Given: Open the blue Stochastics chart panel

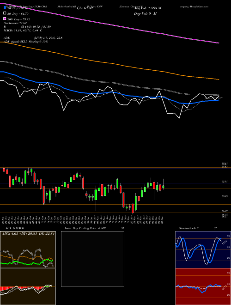Looking at the screenshot, I should (203, 250).
